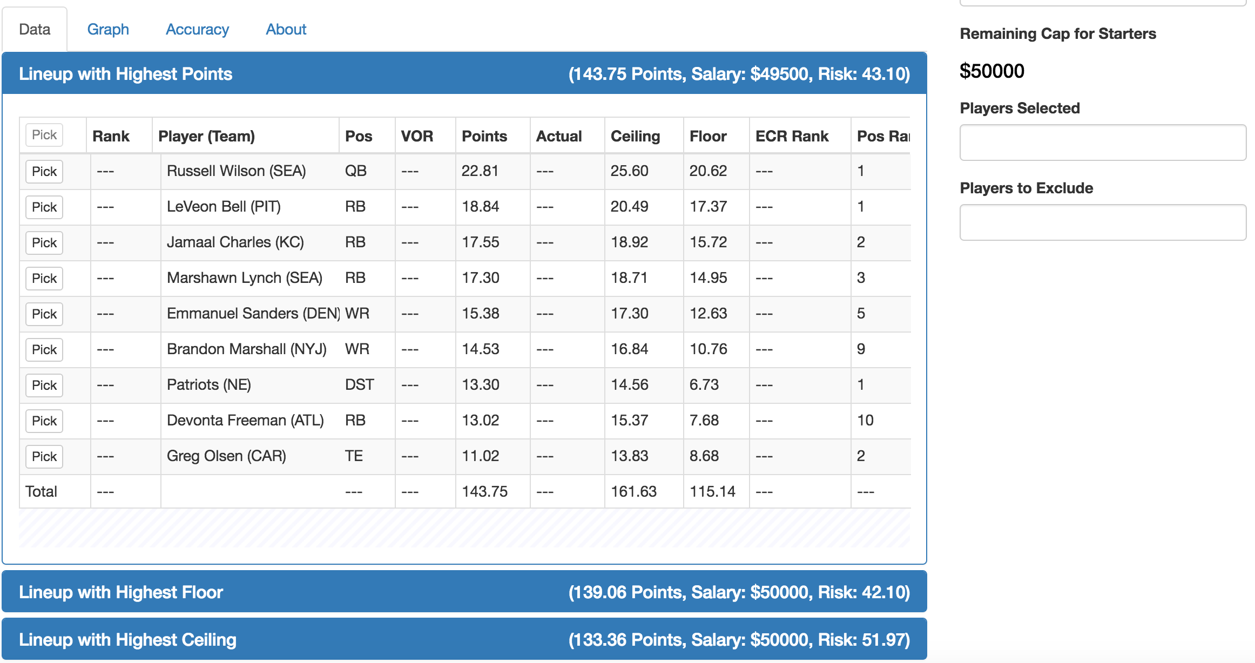This screenshot has width=1255, height=663.
Task: Click the Pick button for Russell Wilson
Action: [x=44, y=172]
